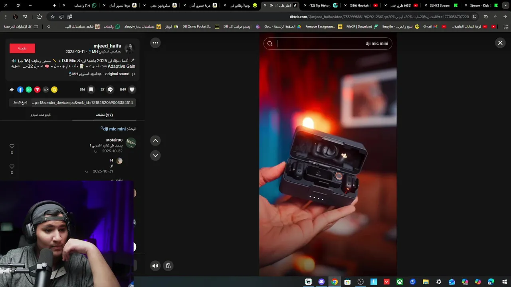This screenshot has width=511, height=287.
Task: Open Xbox app from the taskbar
Action: (400, 282)
